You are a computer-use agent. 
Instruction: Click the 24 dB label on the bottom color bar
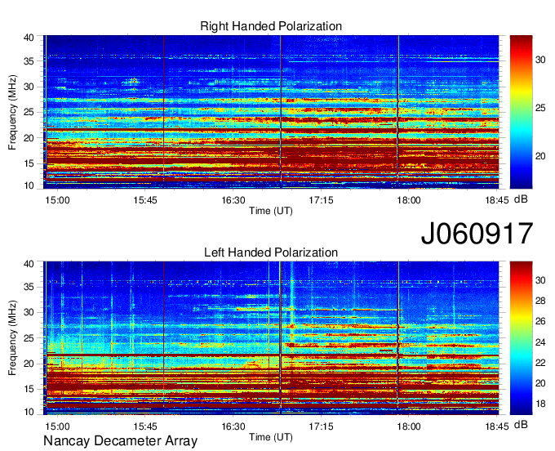pyautogui.click(x=540, y=342)
